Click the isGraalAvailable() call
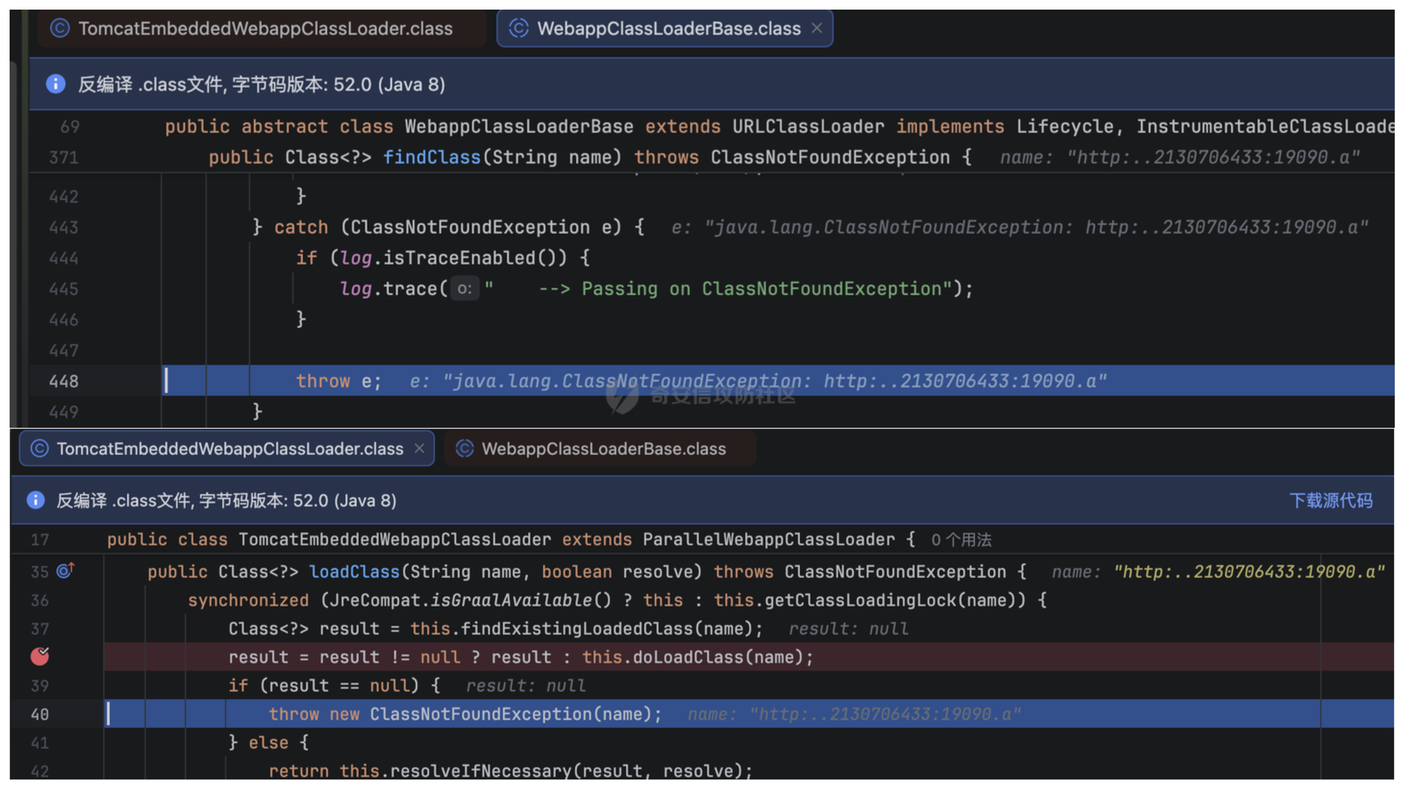The image size is (1404, 789). (x=521, y=600)
